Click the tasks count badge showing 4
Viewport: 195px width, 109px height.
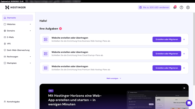point(60,29)
